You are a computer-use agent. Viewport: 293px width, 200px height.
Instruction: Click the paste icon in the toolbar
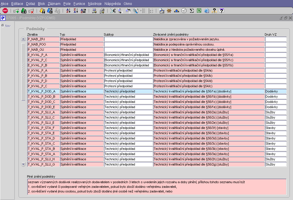[x=128, y=11]
